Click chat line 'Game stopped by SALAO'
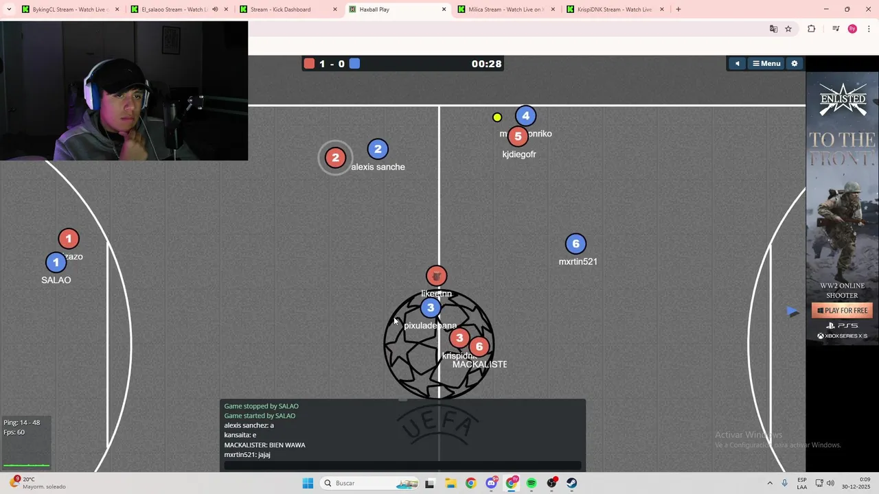 click(261, 406)
